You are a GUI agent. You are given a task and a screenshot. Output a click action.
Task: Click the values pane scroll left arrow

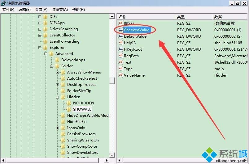pos(120,160)
